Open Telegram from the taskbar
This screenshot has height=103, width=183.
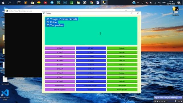tap(52, 3)
